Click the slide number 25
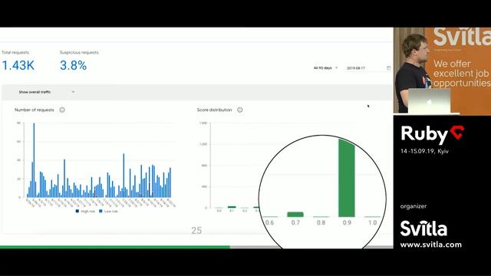491x276 pixels. [x=196, y=231]
